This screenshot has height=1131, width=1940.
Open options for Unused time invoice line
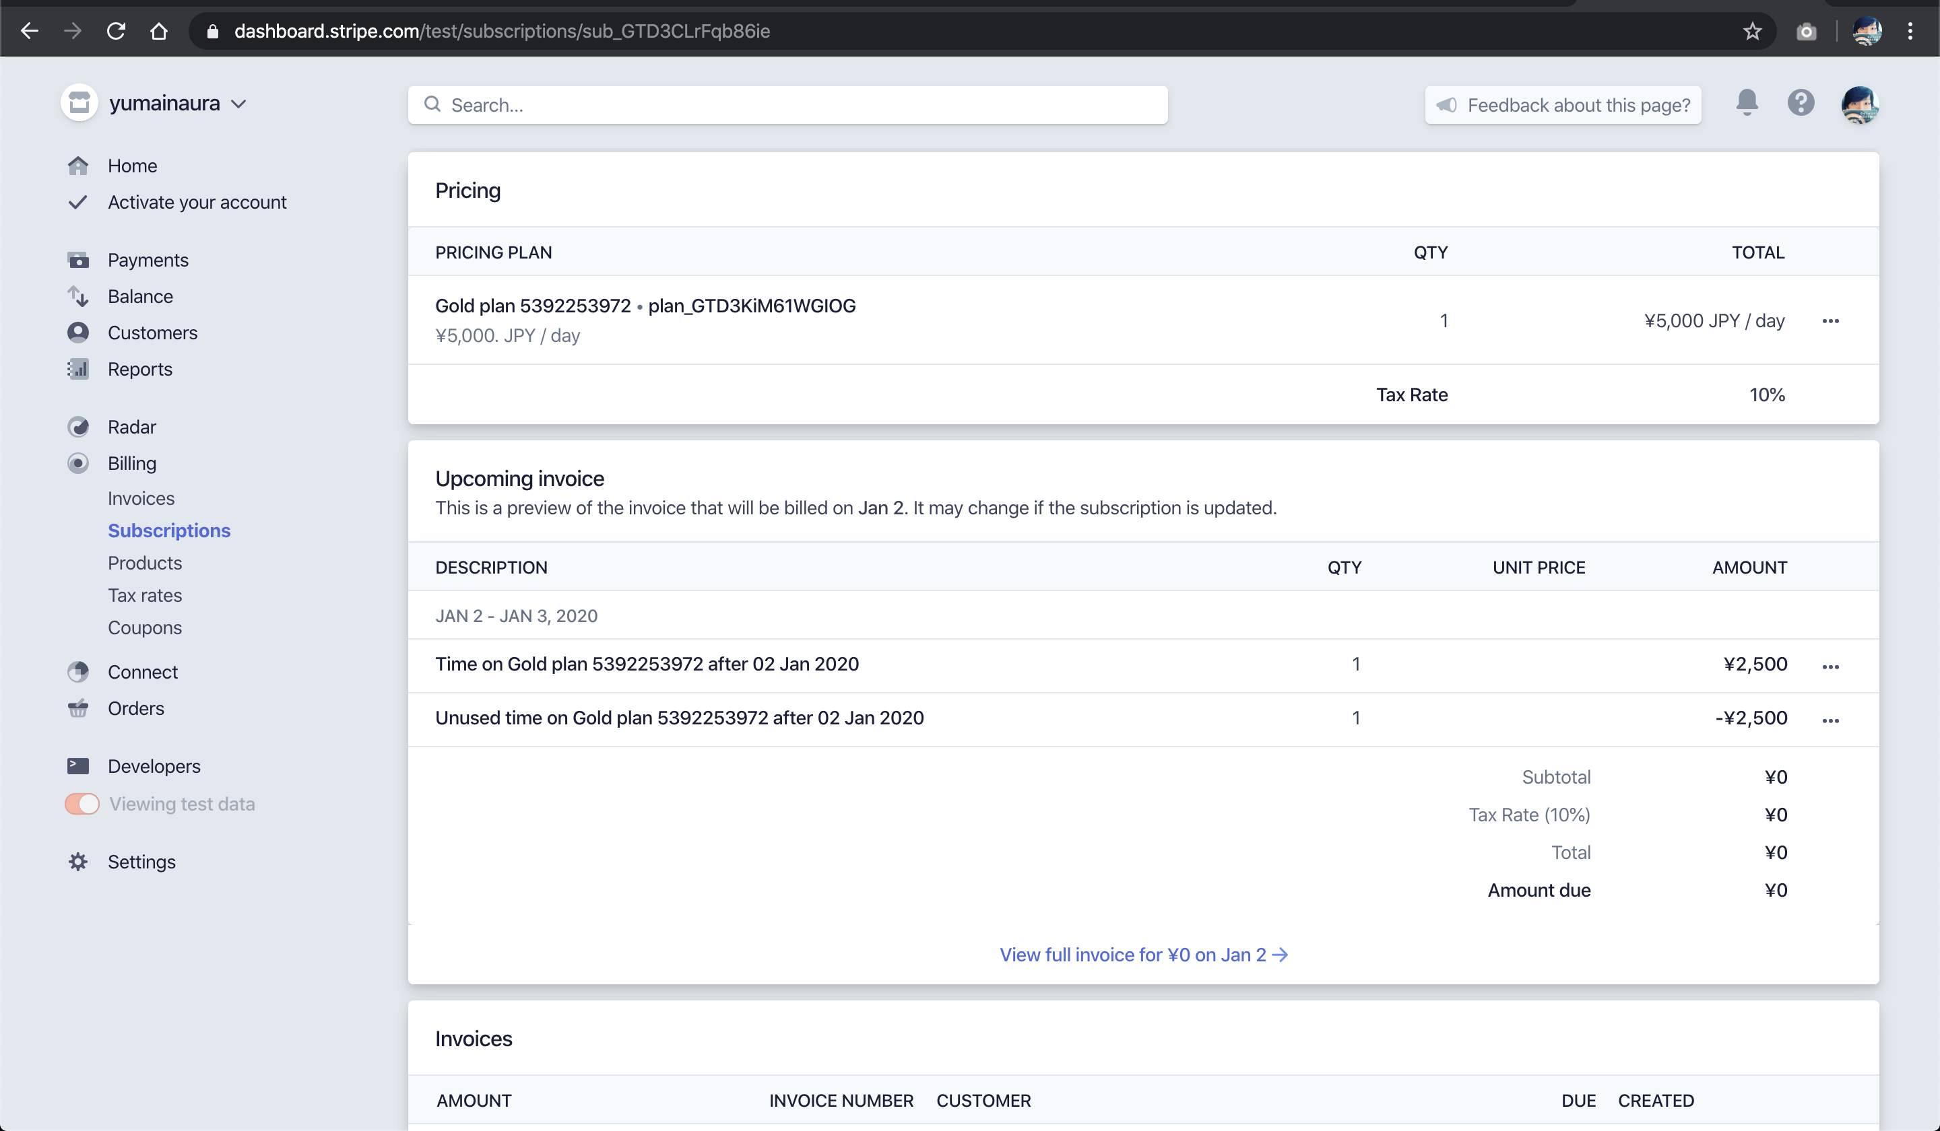1830,721
